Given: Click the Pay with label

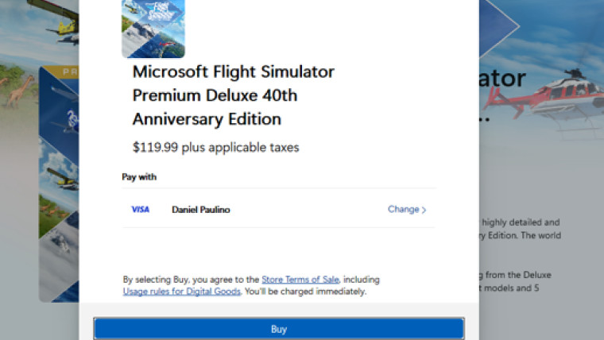Looking at the screenshot, I should (x=139, y=177).
